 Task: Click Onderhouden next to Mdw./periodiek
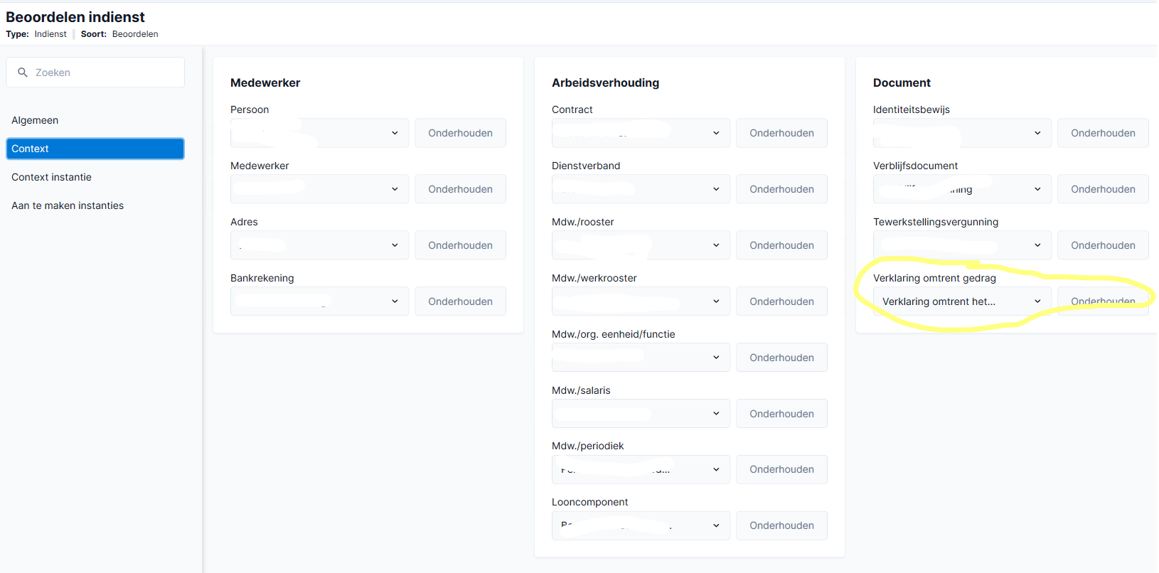(x=781, y=469)
